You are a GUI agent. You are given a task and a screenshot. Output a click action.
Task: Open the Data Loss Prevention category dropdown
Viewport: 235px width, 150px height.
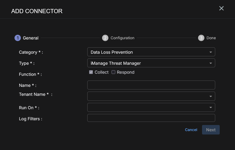click(x=148, y=52)
